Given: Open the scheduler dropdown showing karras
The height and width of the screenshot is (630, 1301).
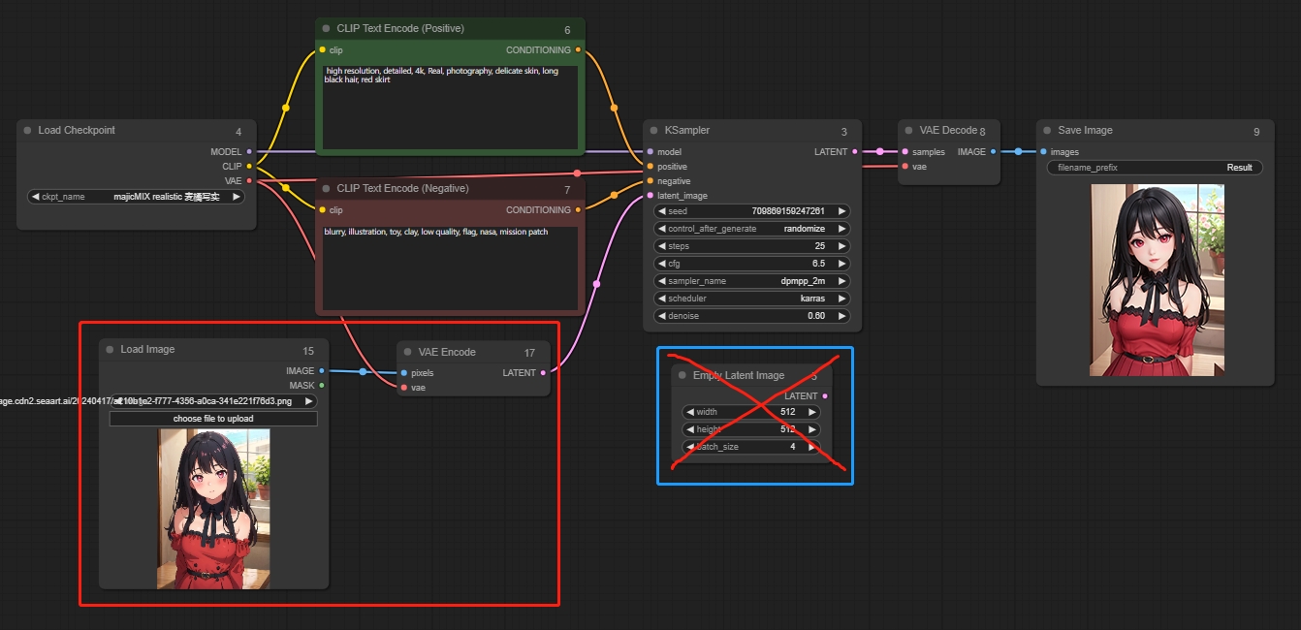Looking at the screenshot, I should 751,299.
